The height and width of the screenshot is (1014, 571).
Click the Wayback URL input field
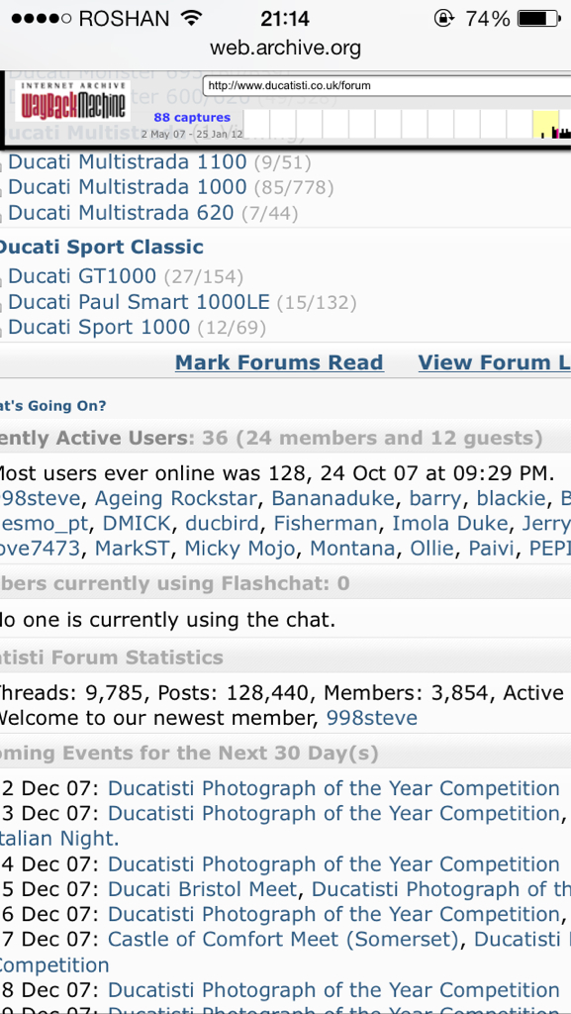pyautogui.click(x=387, y=85)
